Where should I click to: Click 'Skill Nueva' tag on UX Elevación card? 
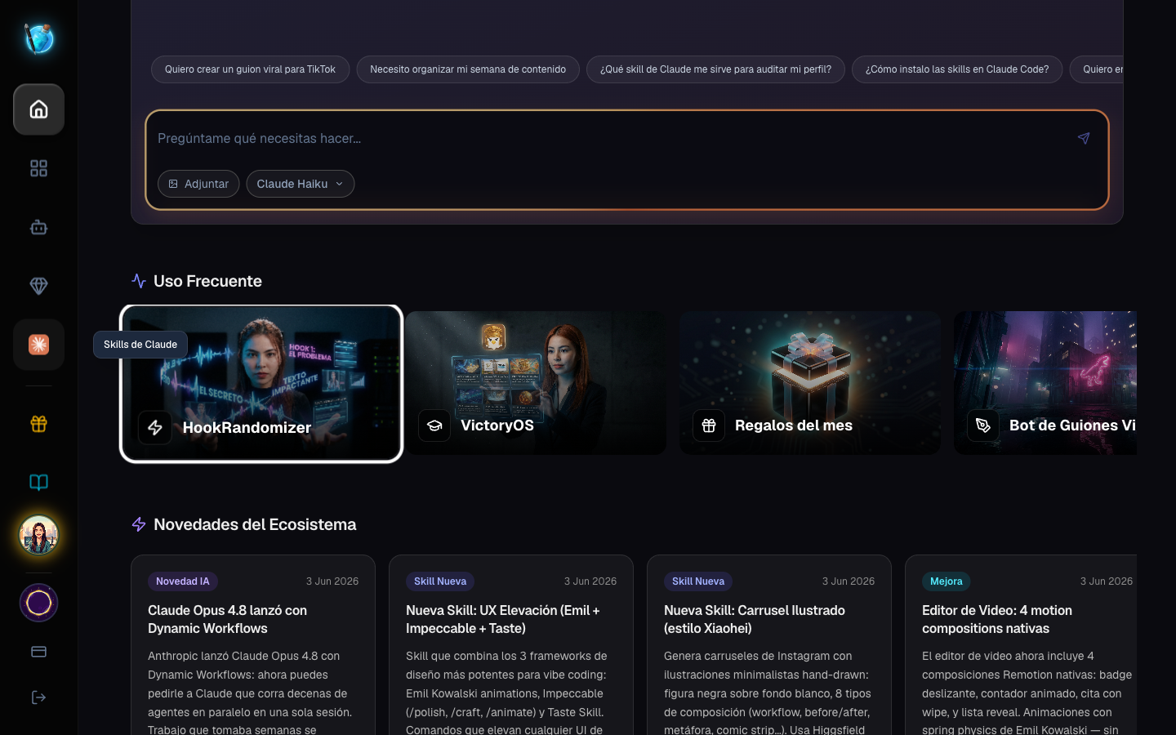(440, 581)
